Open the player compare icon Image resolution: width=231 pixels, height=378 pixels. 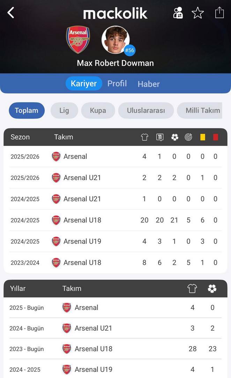pyautogui.click(x=178, y=13)
